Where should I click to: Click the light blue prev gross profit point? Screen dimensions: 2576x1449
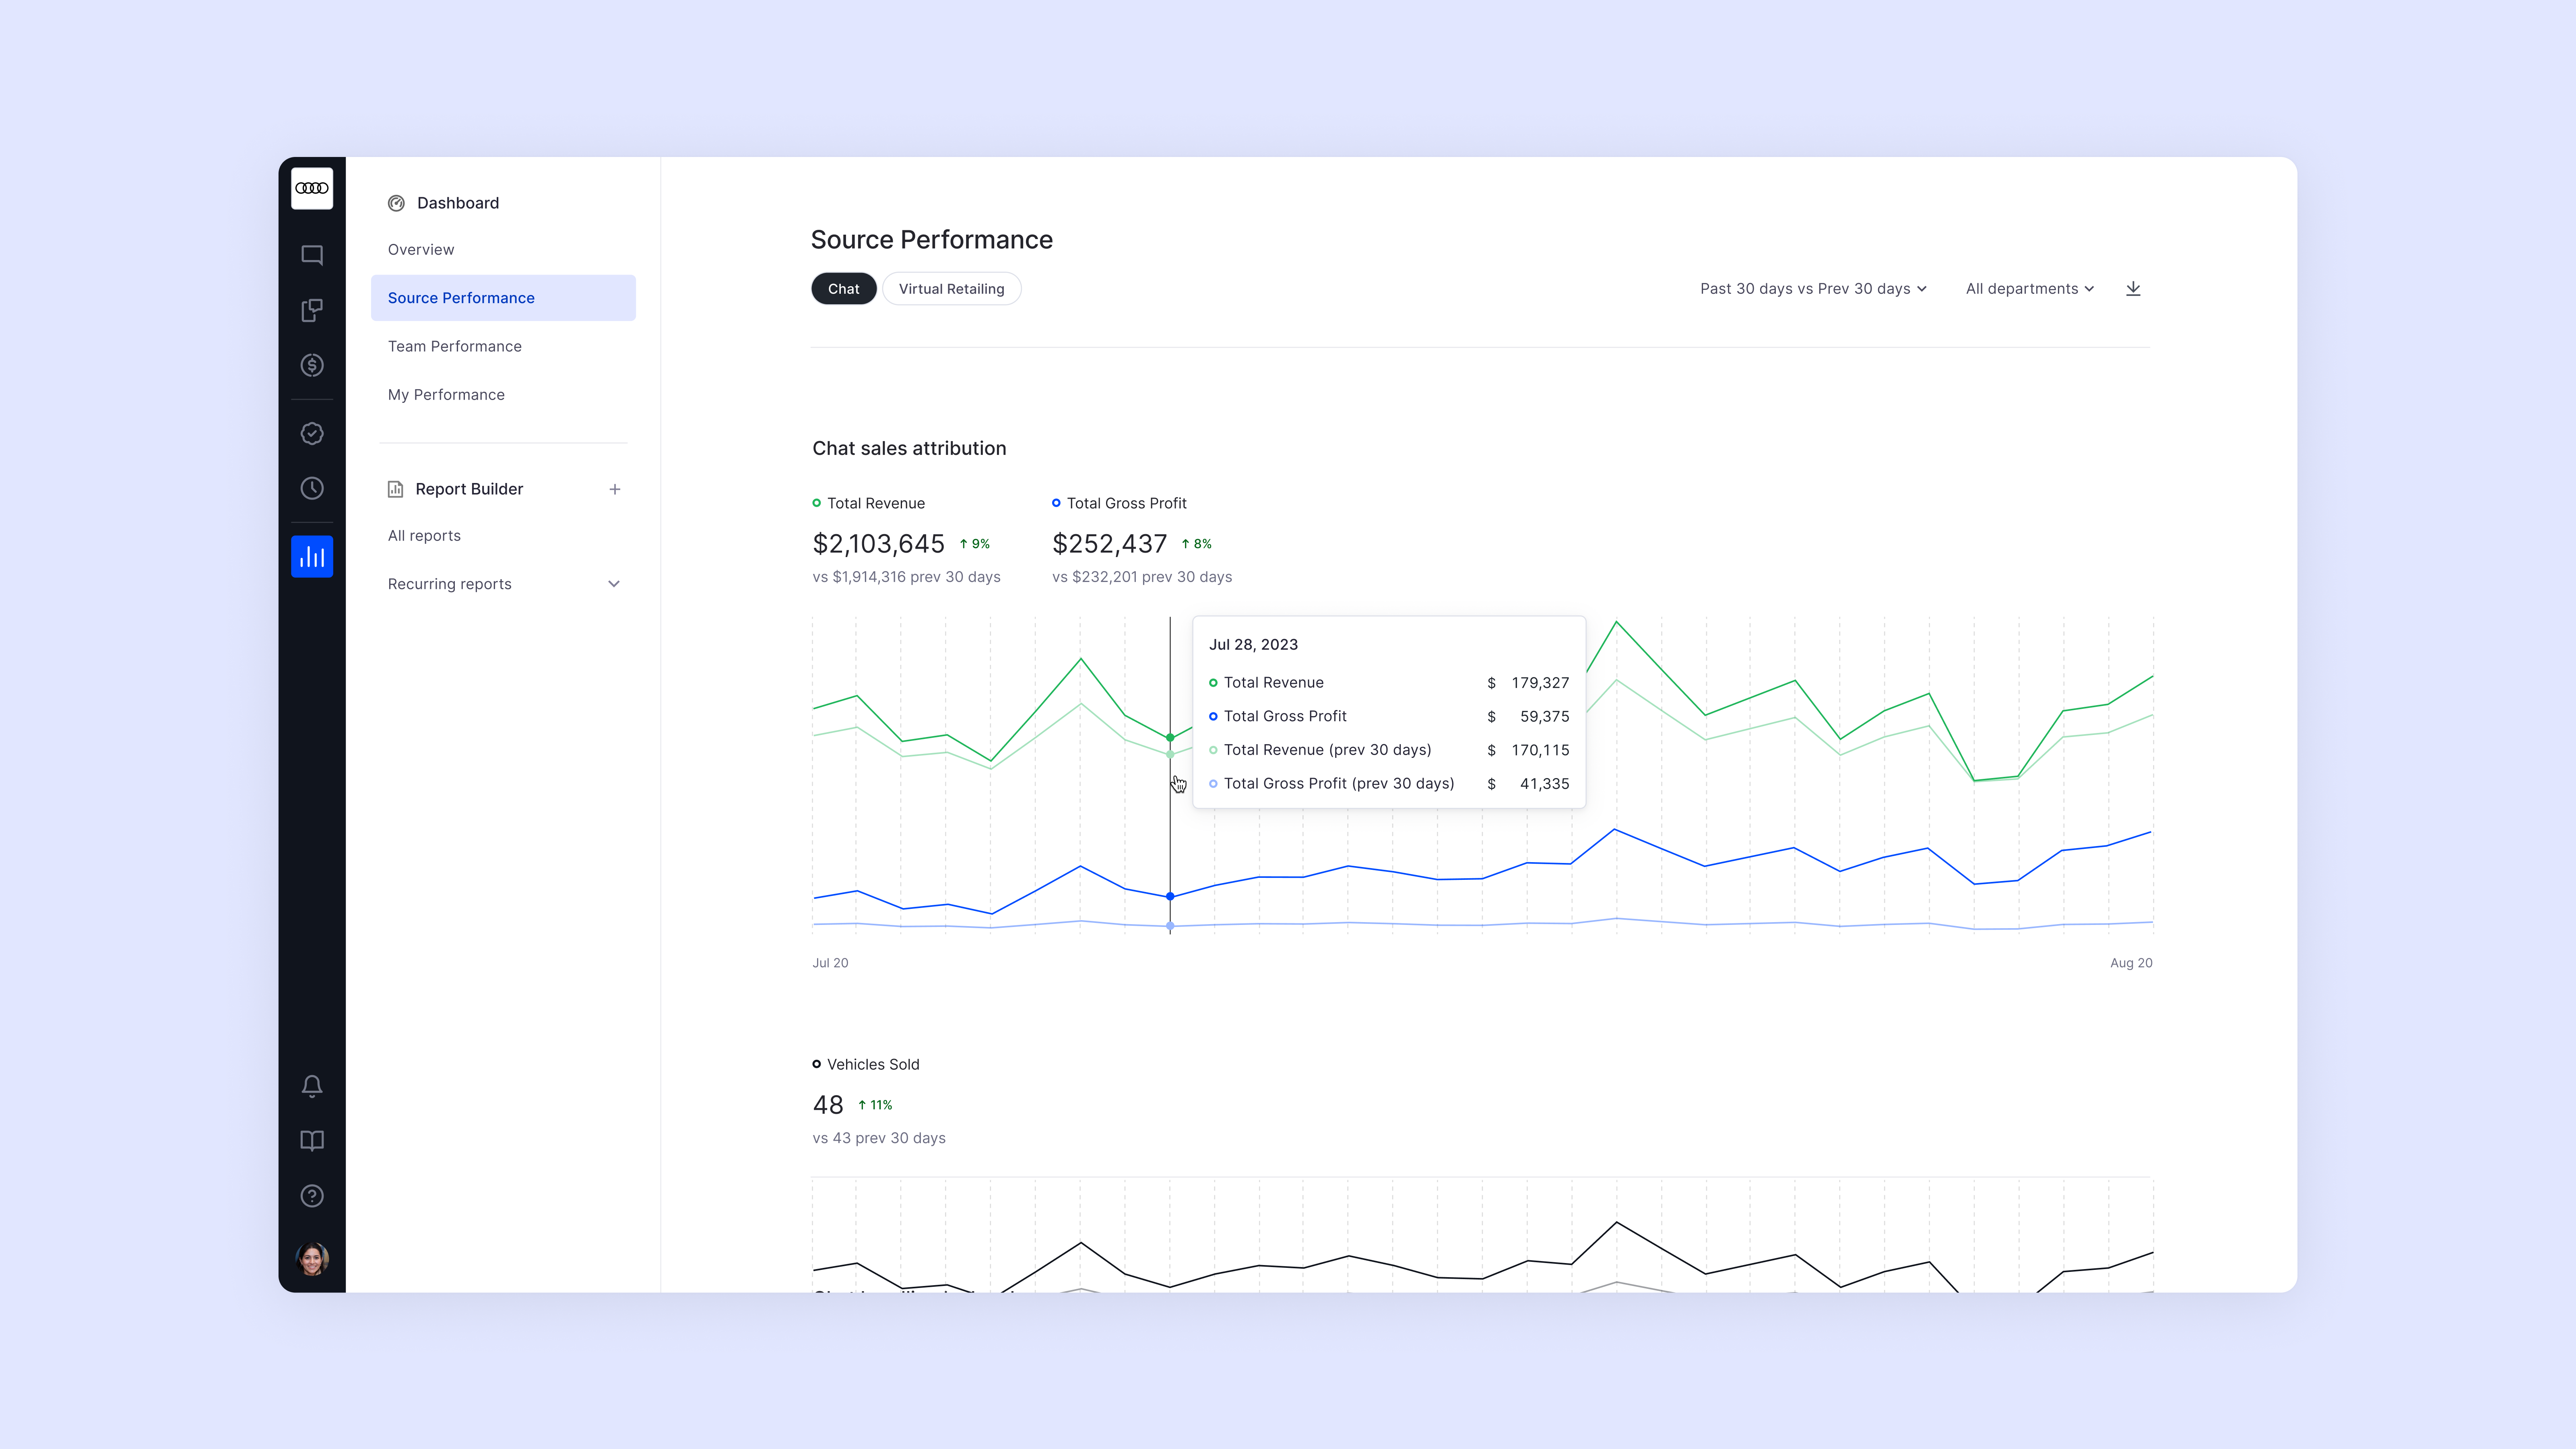(1170, 926)
